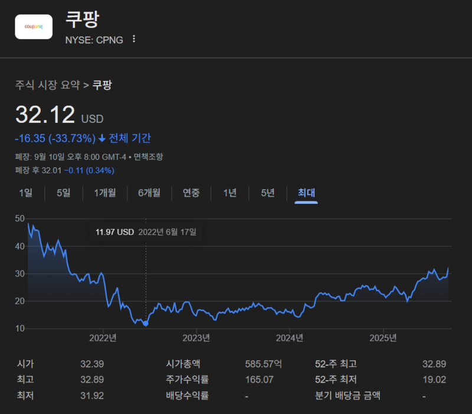
Task: Click the chart data point marker at 11.97 USD
Action: coord(146,323)
